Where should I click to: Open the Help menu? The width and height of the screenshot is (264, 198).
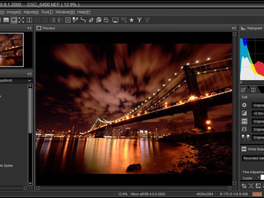coord(84,12)
